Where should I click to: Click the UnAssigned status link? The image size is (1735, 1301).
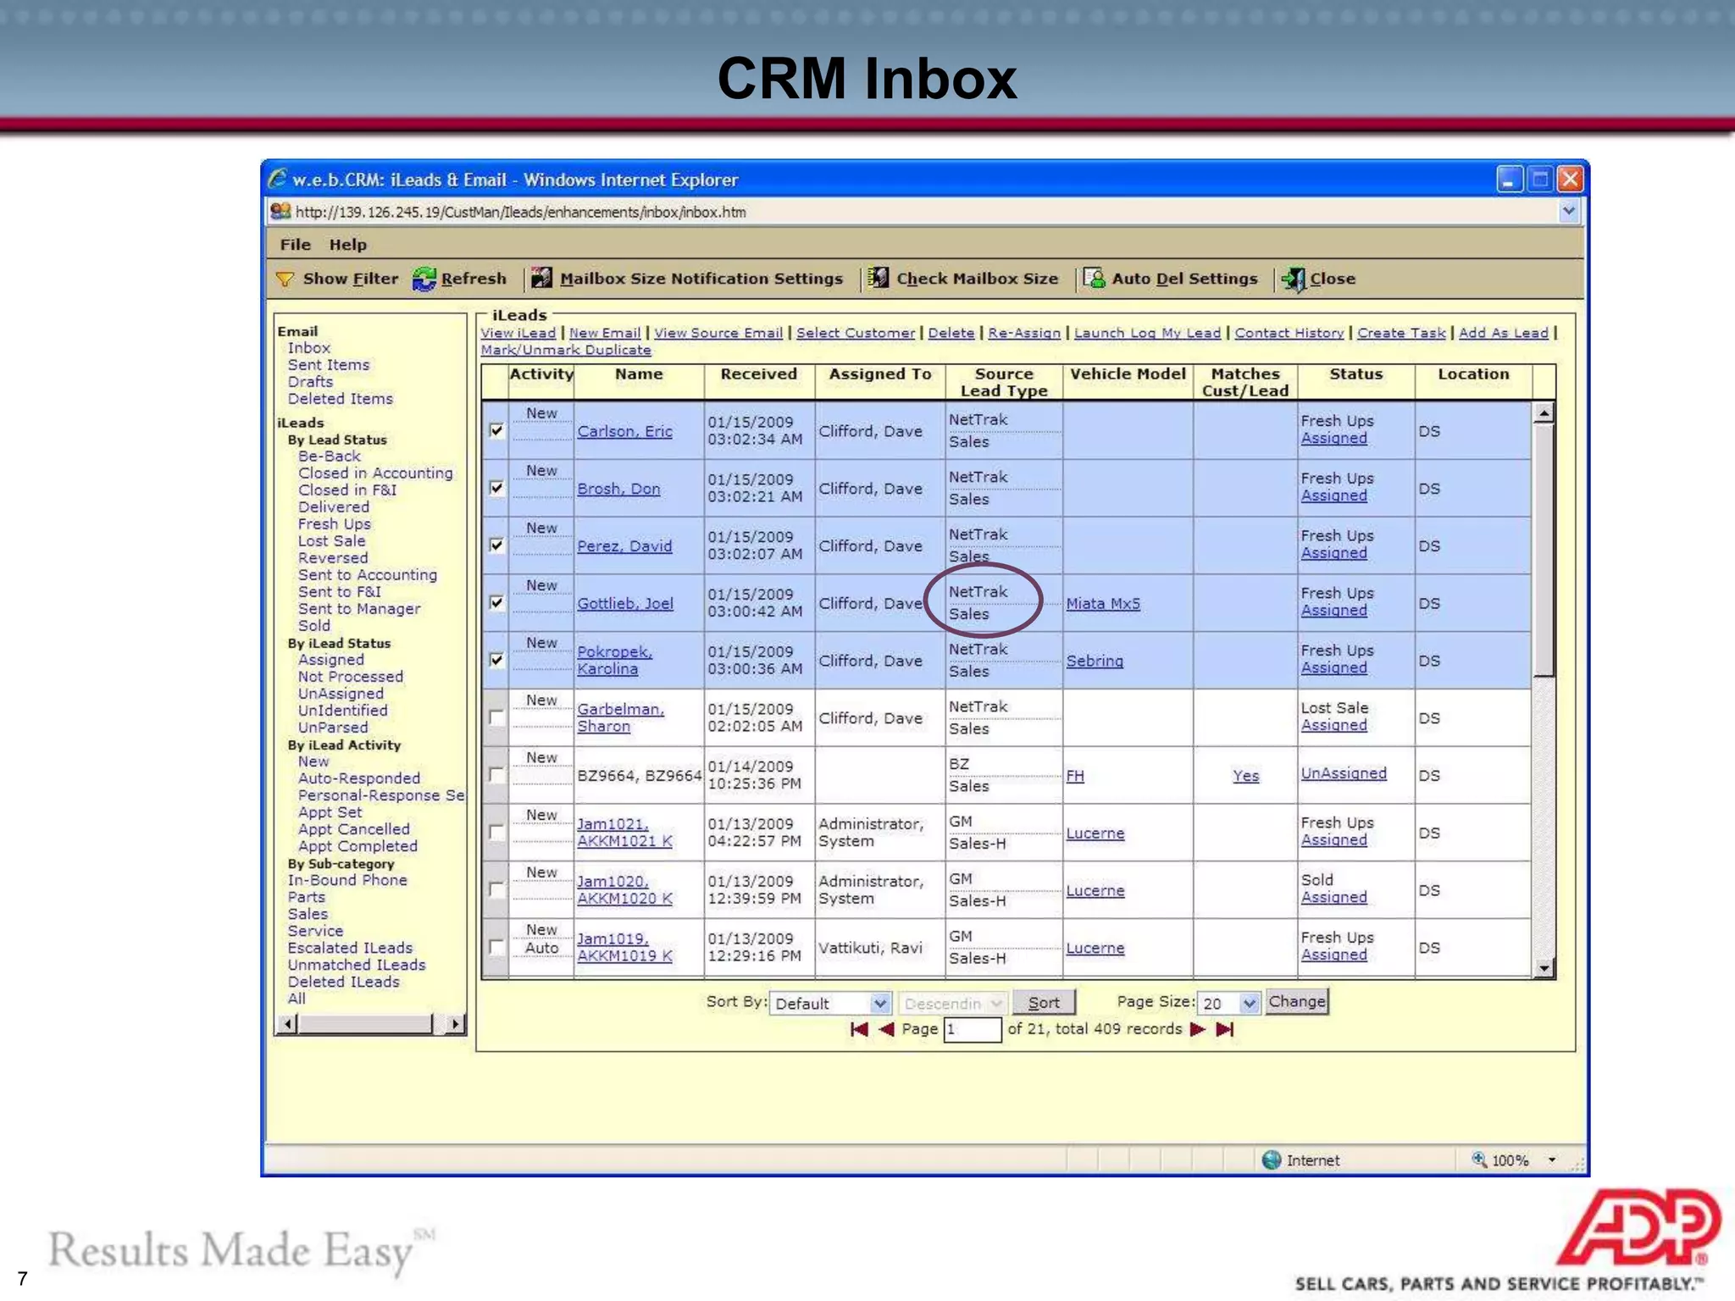[x=1344, y=772]
